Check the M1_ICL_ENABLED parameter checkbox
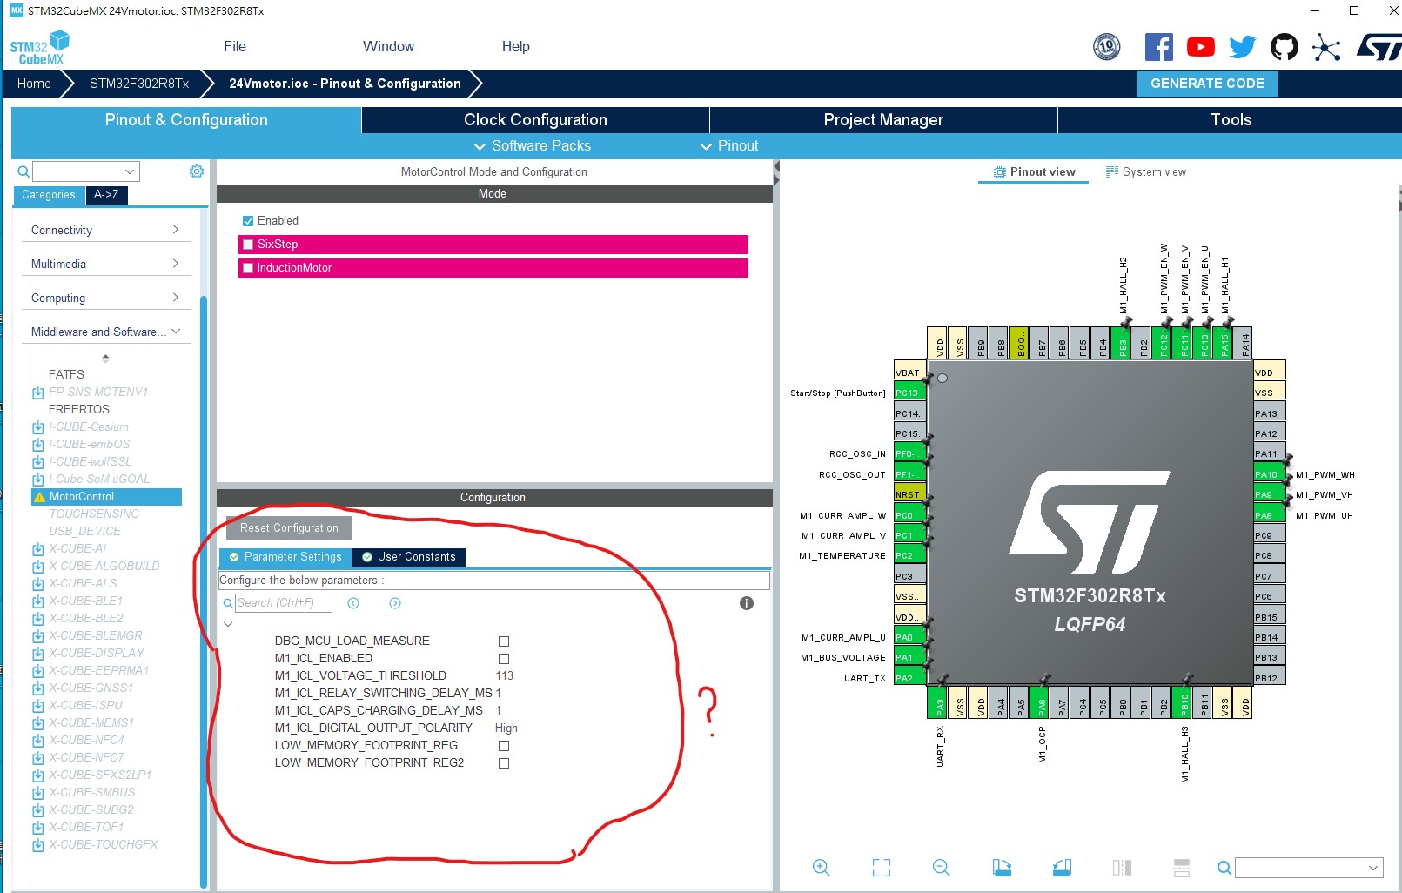1402x893 pixels. coord(503,659)
